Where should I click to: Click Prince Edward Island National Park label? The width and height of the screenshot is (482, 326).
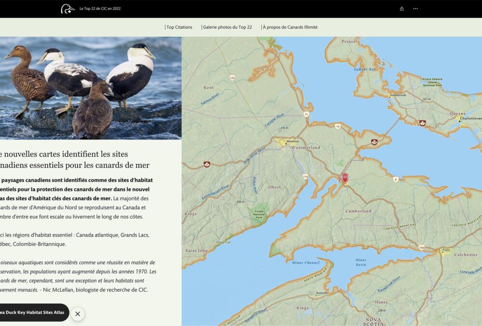pyautogui.click(x=432, y=82)
